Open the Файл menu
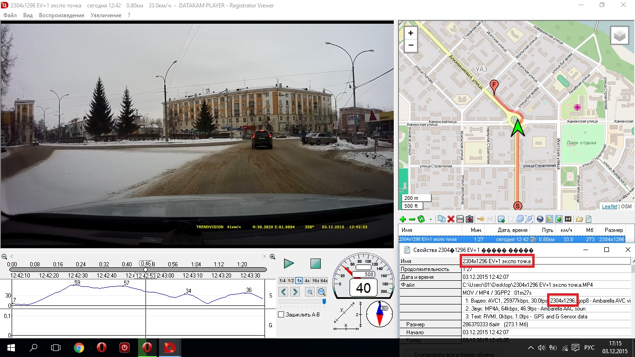The width and height of the screenshot is (635, 357). (10, 15)
